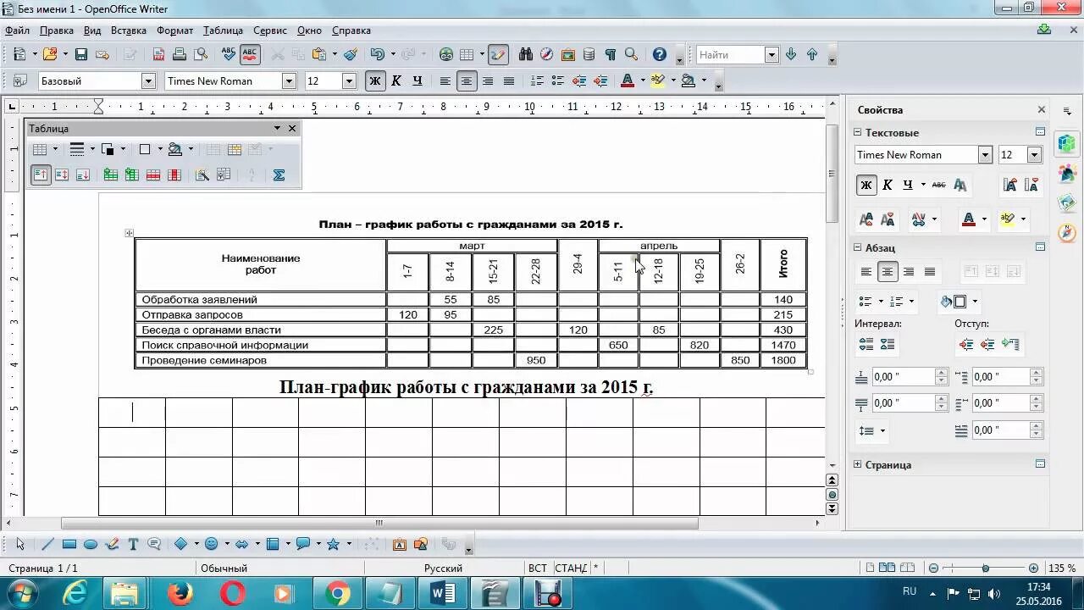Click the green insert row icon in Таблица toolbar

110,175
